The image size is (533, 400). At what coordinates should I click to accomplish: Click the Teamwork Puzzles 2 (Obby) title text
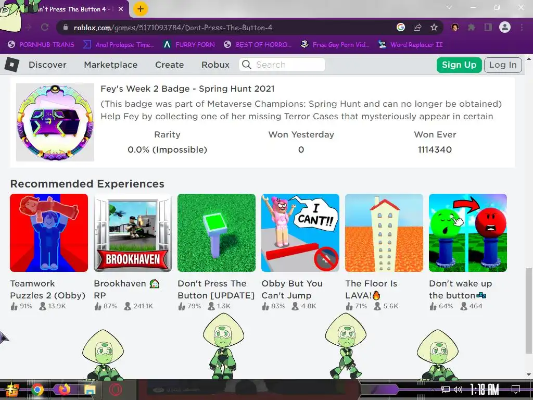click(47, 290)
